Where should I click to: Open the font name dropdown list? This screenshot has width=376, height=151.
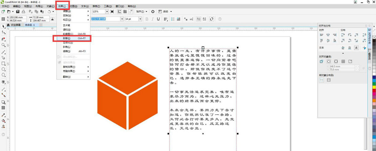[x=122, y=19]
